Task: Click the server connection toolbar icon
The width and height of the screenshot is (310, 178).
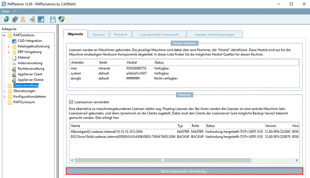Action: coord(15,19)
